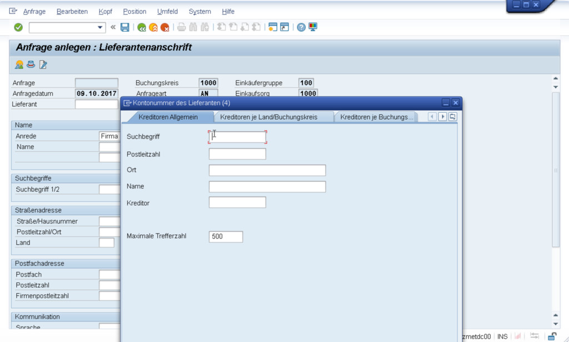Click the red Cancel icon

pos(165,27)
